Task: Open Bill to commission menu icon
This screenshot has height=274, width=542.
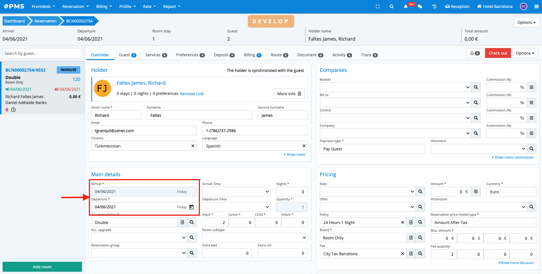Action: click(x=531, y=103)
